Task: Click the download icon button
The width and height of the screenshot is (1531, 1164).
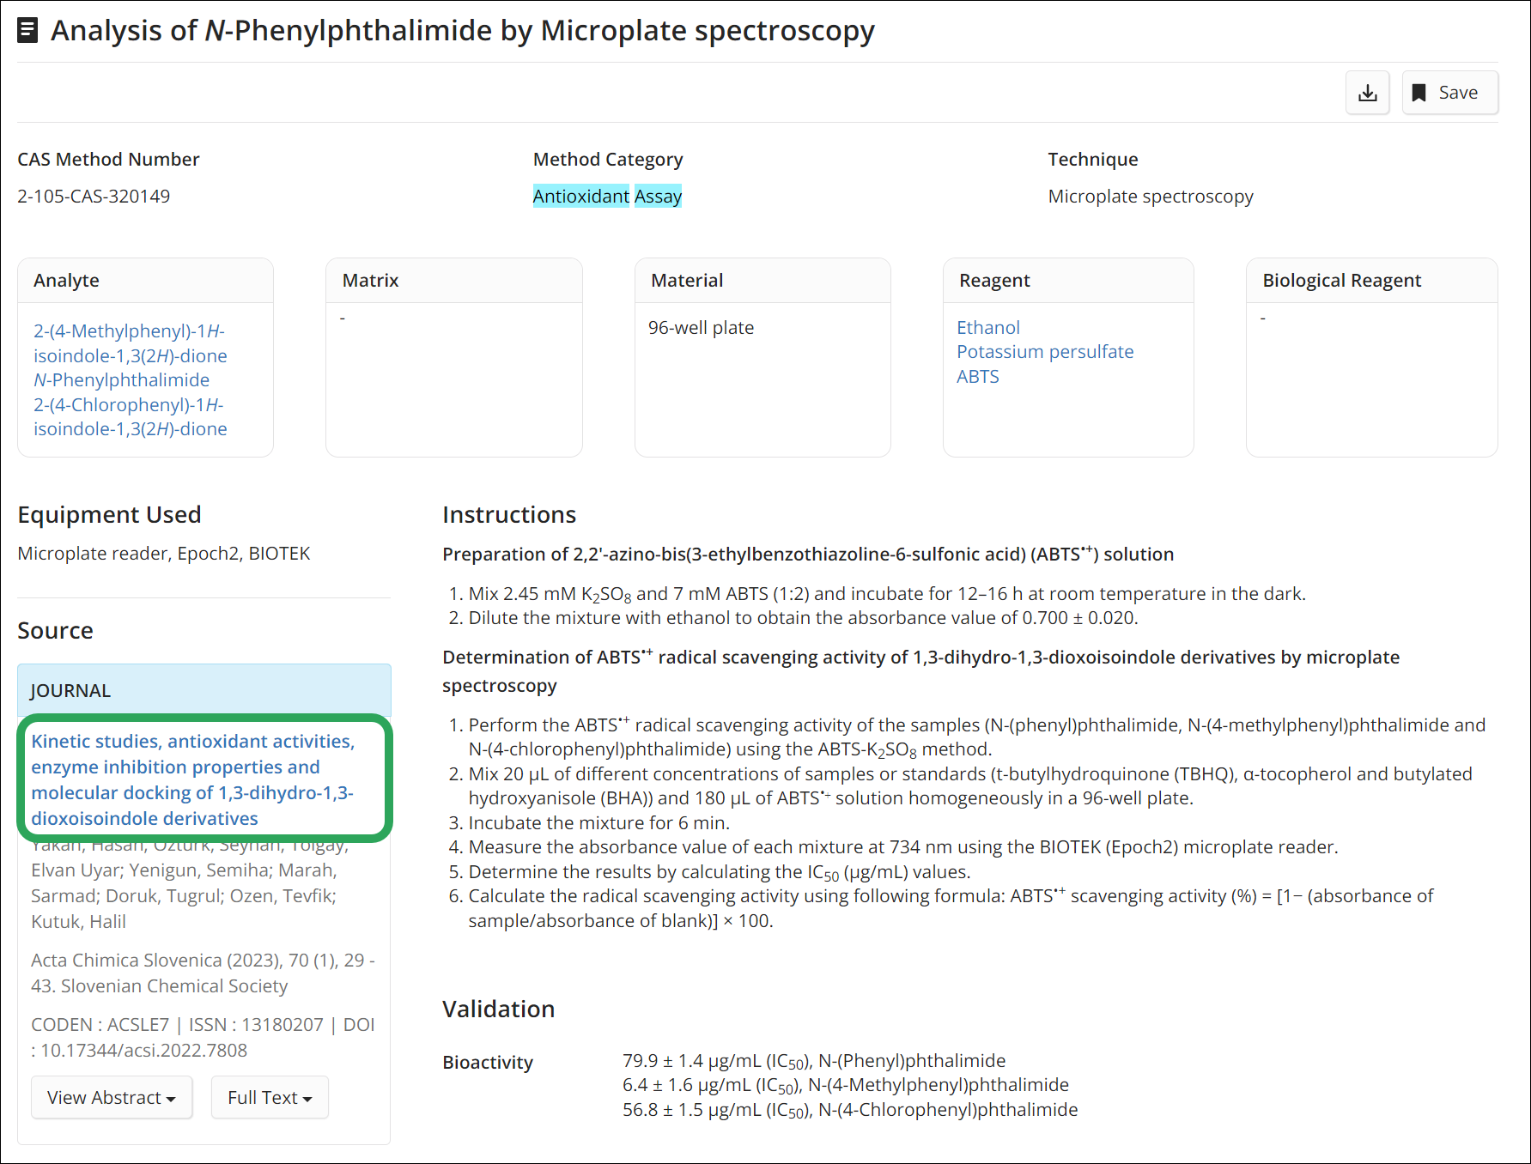Action: pos(1367,93)
